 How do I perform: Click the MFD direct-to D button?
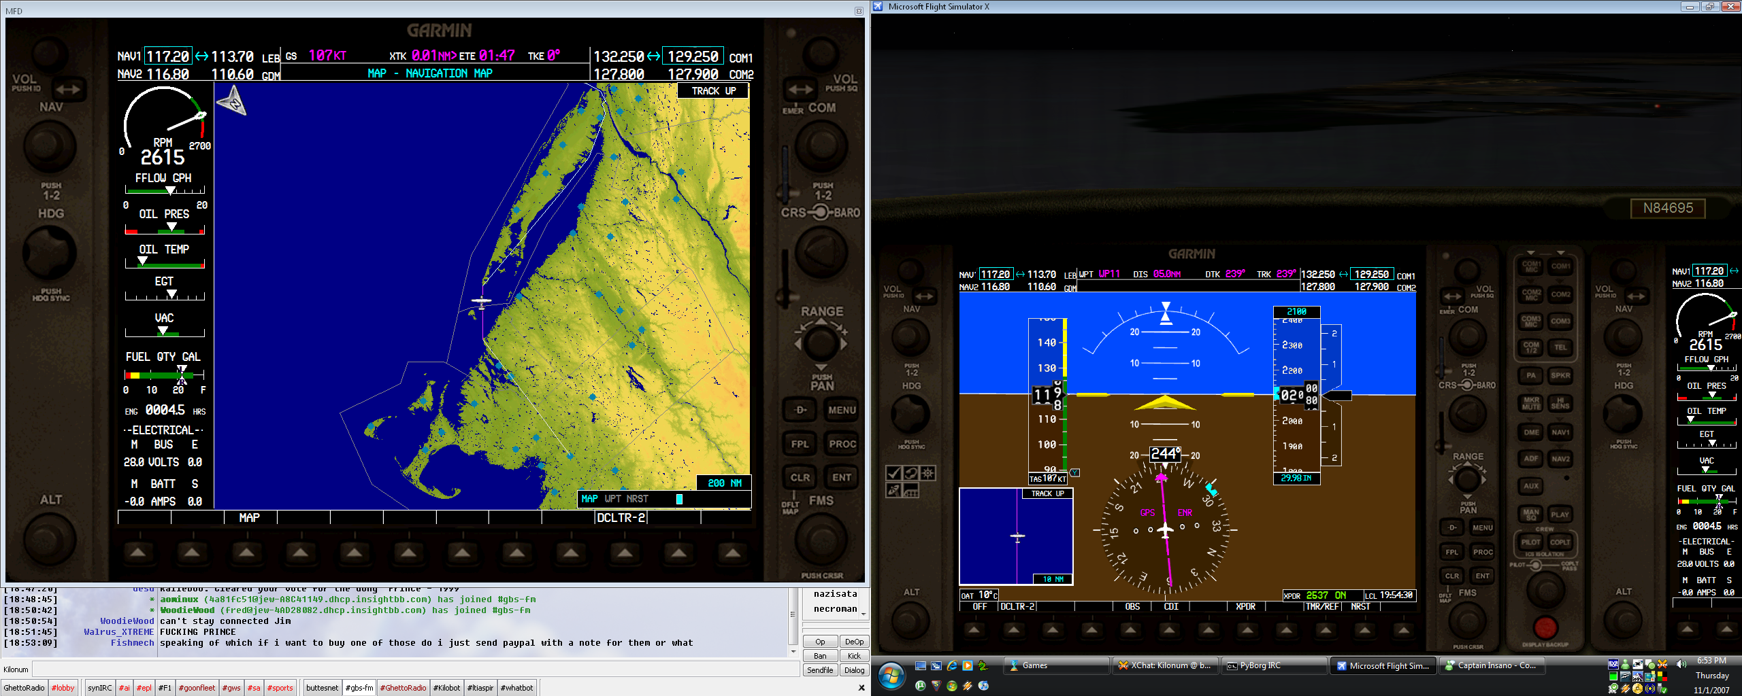point(800,410)
